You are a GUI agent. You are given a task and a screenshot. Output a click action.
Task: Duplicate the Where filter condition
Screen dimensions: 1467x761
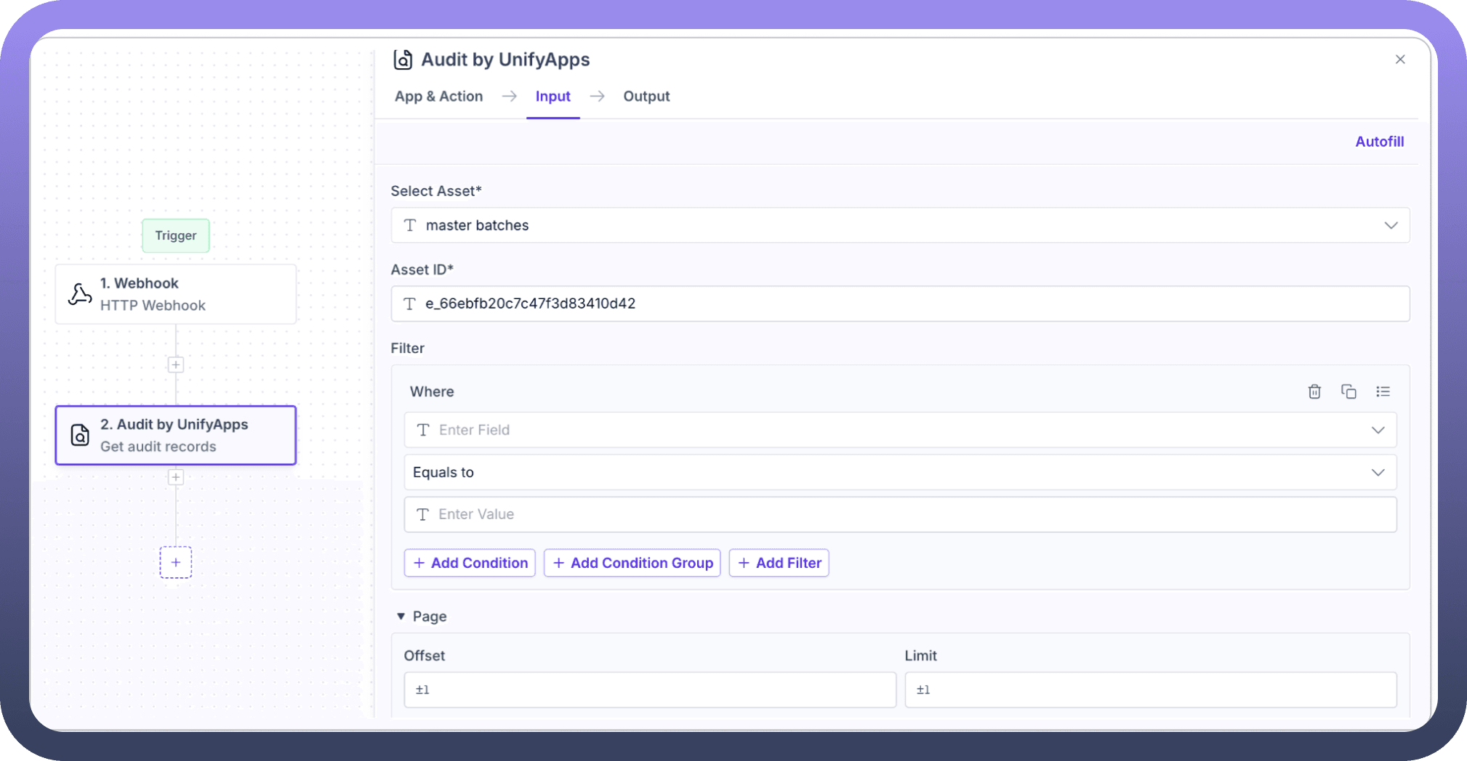click(1348, 392)
